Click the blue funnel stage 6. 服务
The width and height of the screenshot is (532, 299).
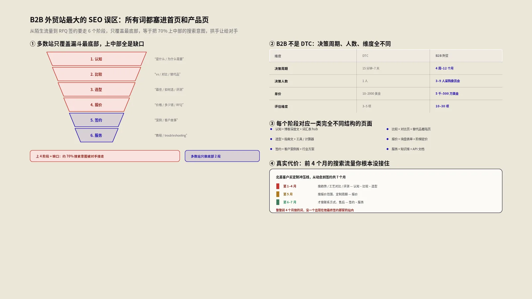coord(96,135)
